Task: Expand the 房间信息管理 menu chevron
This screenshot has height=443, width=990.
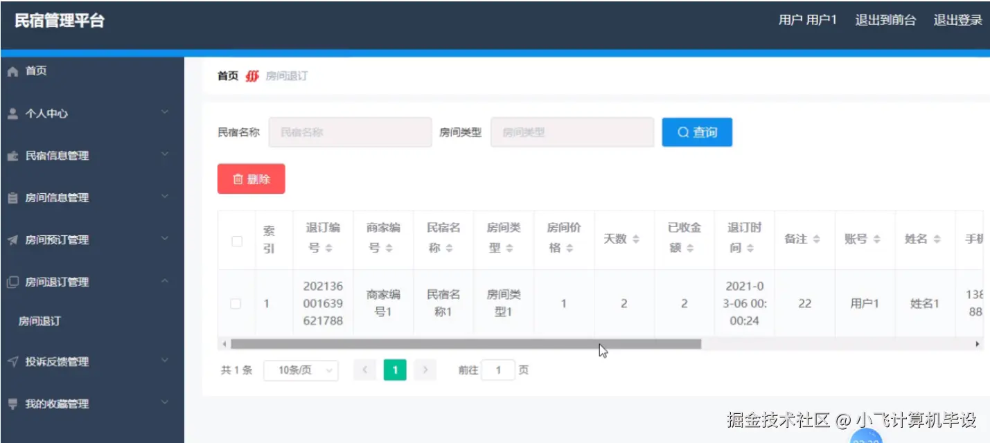Action: click(165, 197)
